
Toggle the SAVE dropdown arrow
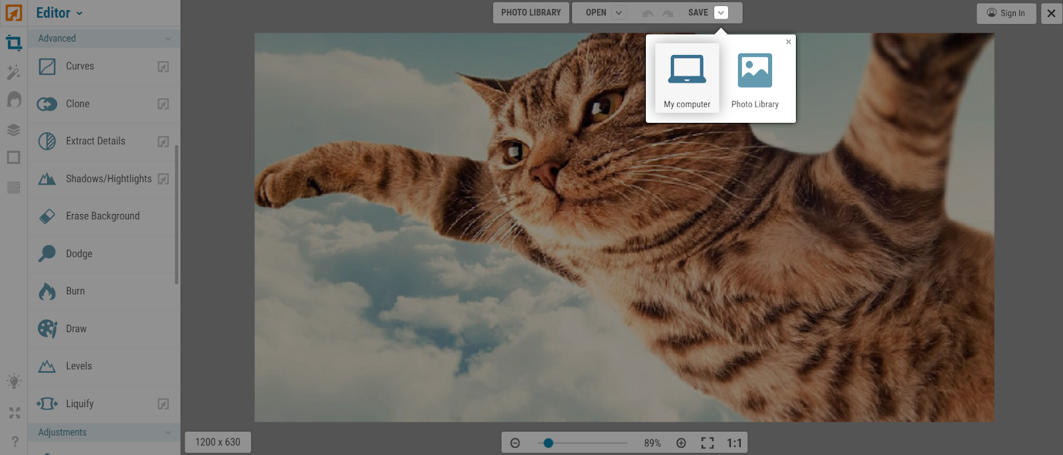721,13
